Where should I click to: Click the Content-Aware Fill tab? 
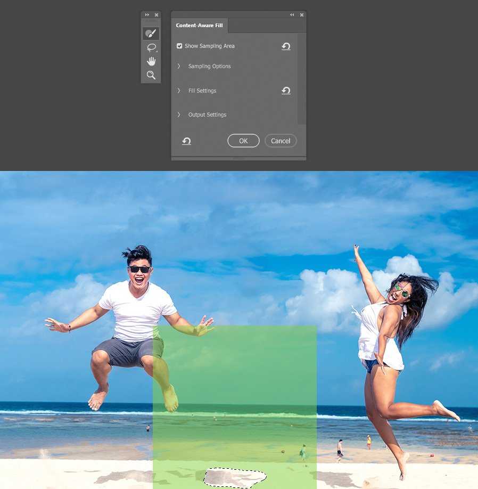(199, 26)
